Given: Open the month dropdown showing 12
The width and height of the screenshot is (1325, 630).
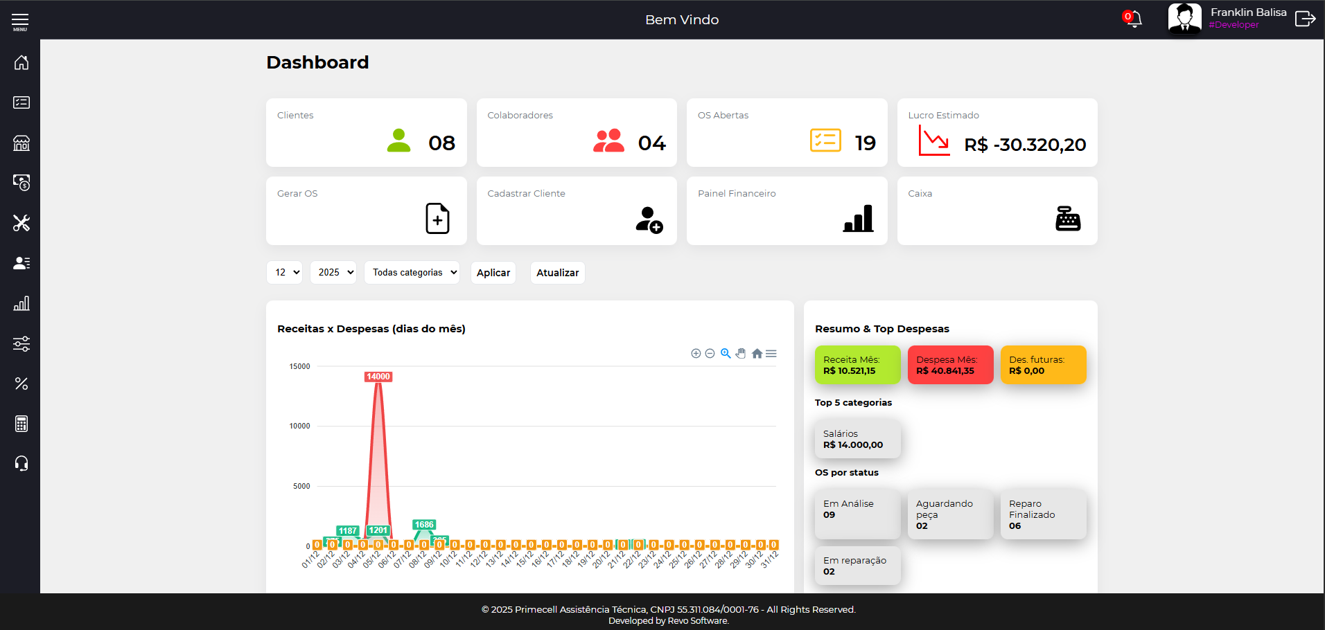Looking at the screenshot, I should click(x=285, y=273).
